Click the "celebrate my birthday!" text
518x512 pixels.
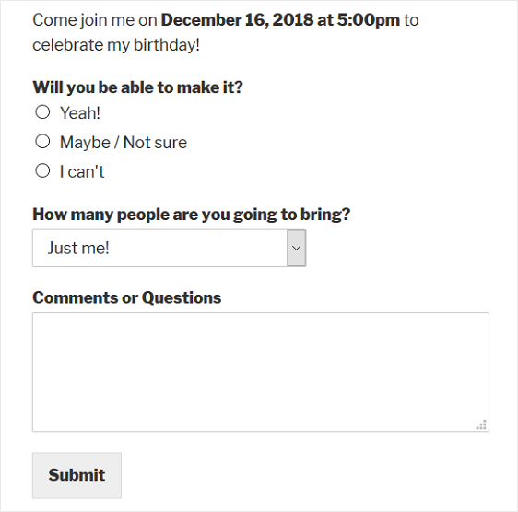(116, 45)
